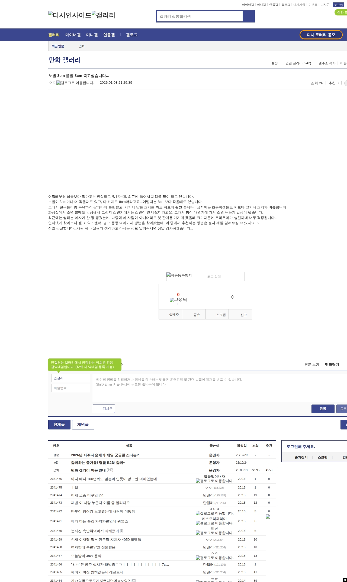The width and height of the screenshot is (347, 582).
Task: Click the 공유 share button
Action: [194, 315]
